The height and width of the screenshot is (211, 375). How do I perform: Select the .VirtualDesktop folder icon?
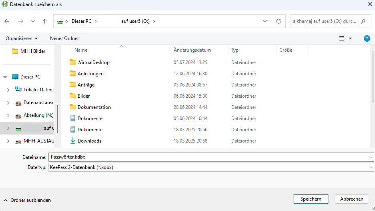(x=73, y=62)
